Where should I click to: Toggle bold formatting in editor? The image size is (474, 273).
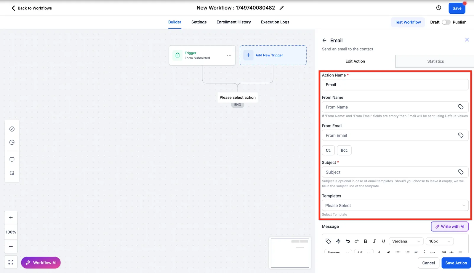[366, 241]
